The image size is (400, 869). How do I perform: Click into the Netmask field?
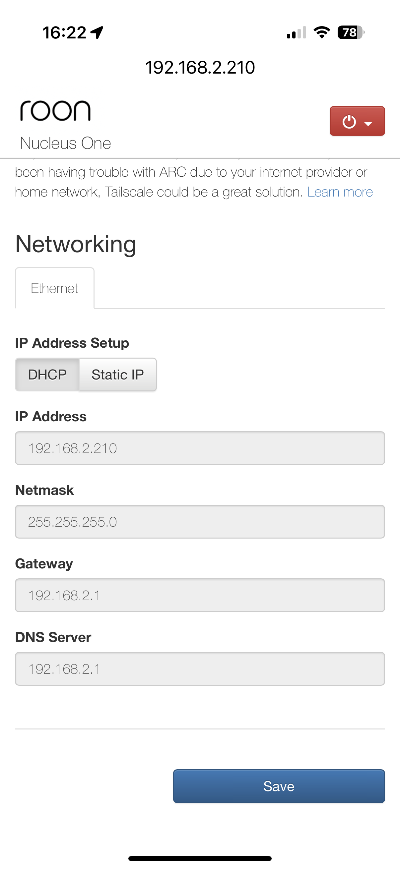coord(200,522)
